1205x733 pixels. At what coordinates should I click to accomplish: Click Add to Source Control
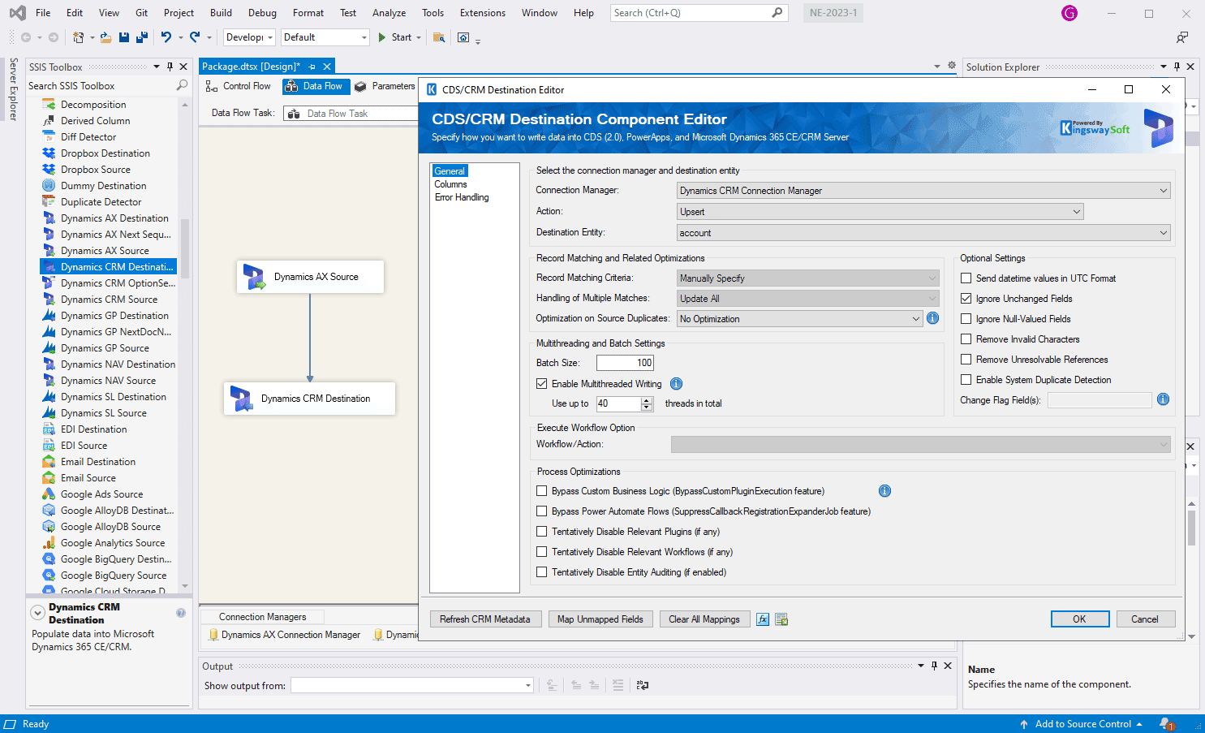[1082, 724]
